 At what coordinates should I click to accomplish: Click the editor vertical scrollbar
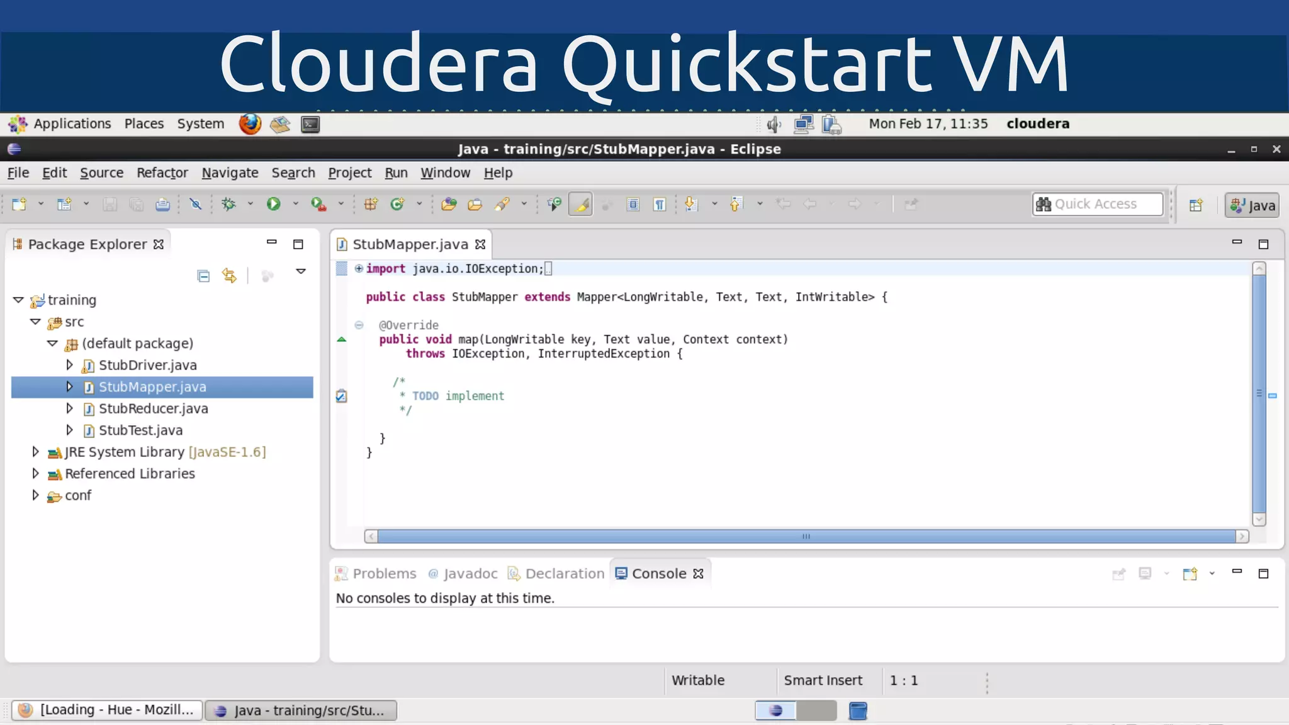click(1259, 394)
